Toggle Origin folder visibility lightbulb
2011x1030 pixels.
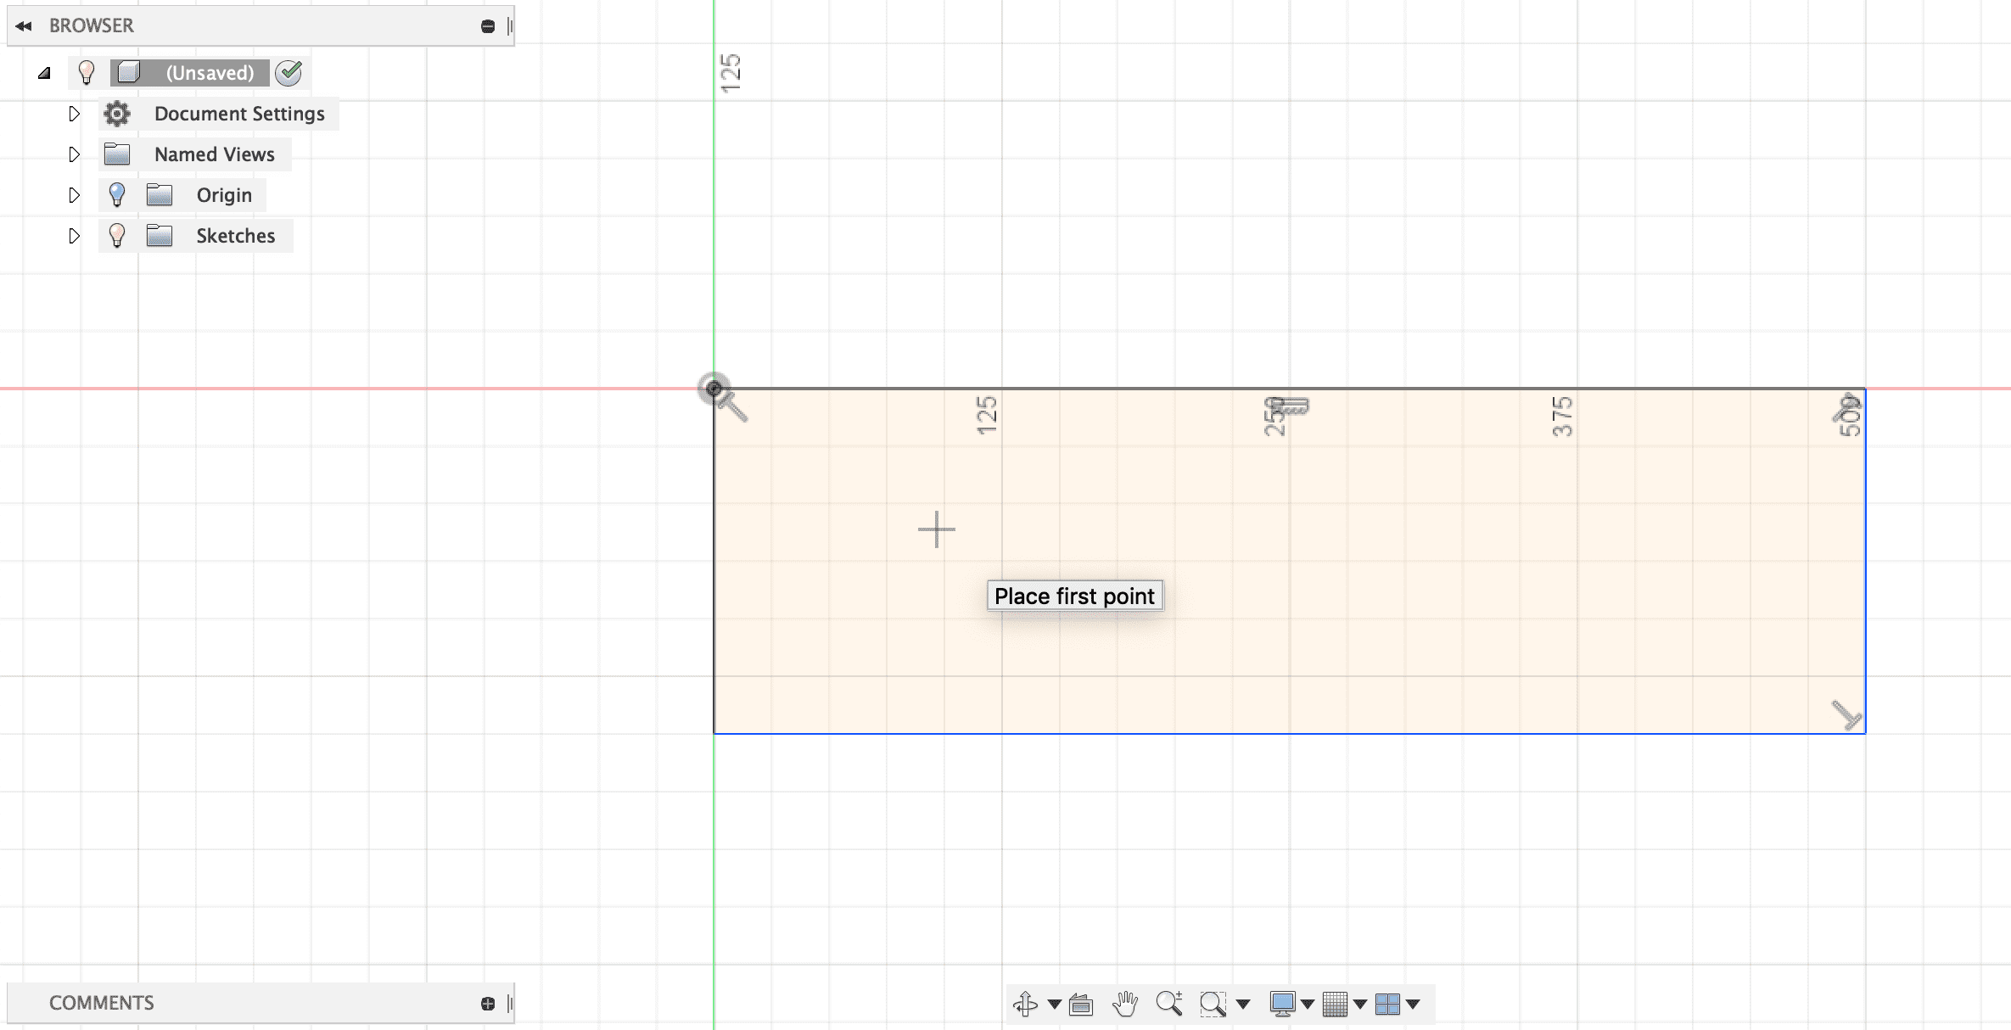(x=117, y=195)
